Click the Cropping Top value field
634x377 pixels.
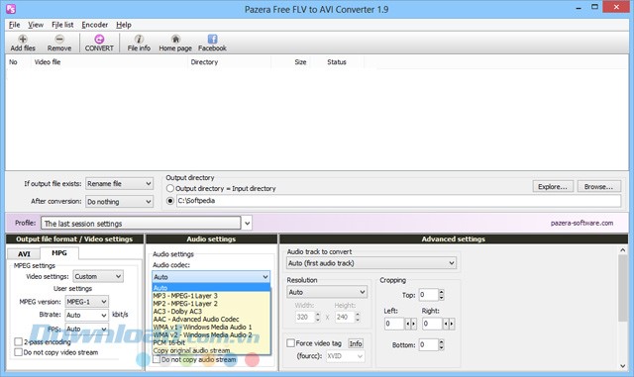click(x=428, y=295)
